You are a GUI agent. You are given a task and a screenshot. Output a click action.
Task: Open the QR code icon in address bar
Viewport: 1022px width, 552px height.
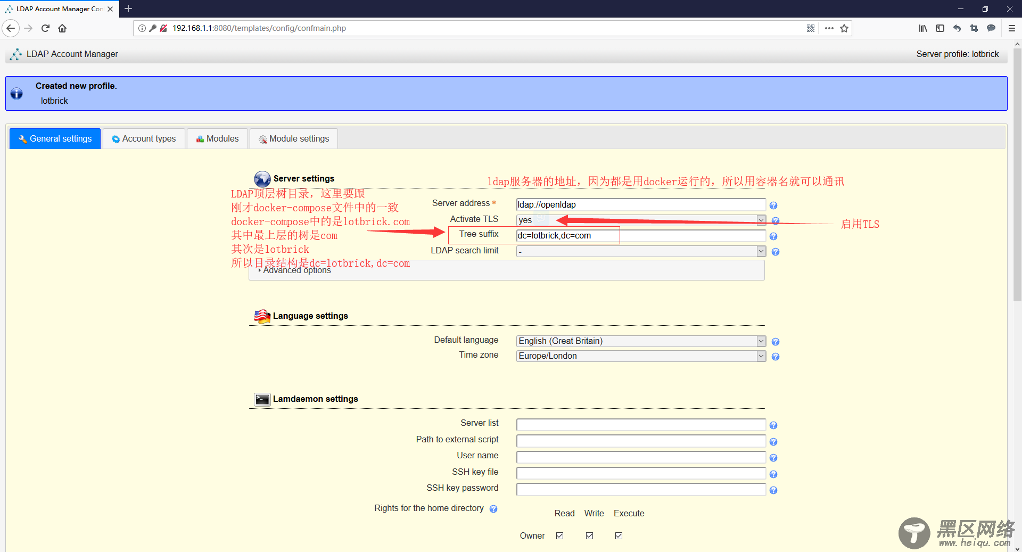click(811, 28)
